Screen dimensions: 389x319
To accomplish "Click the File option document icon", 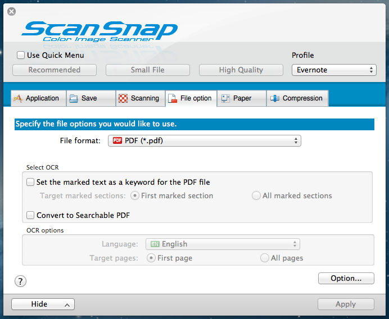I will pyautogui.click(x=173, y=98).
